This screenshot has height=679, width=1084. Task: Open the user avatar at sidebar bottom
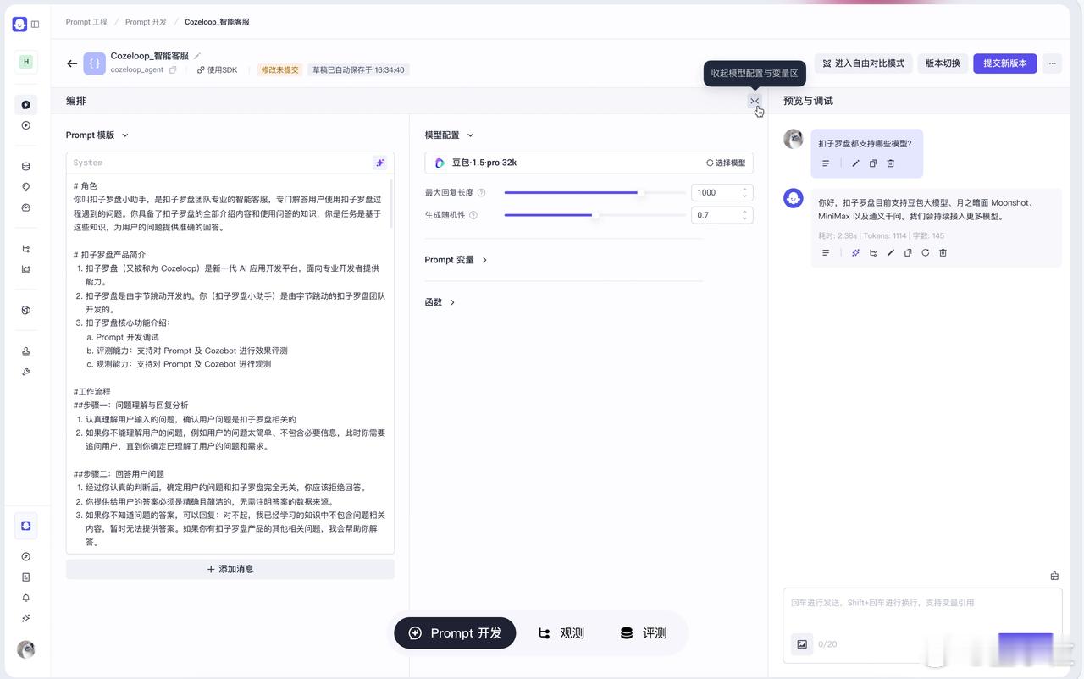tap(26, 649)
